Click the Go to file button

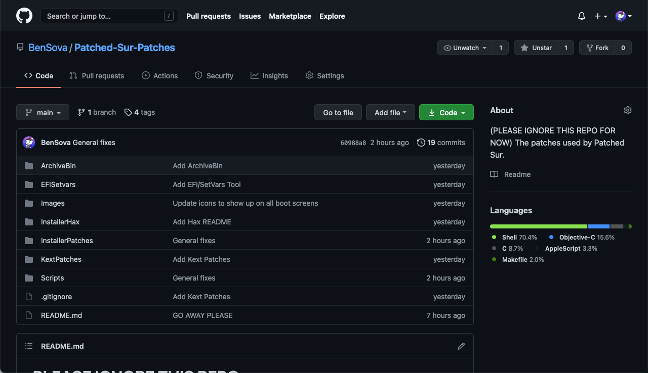click(x=338, y=112)
